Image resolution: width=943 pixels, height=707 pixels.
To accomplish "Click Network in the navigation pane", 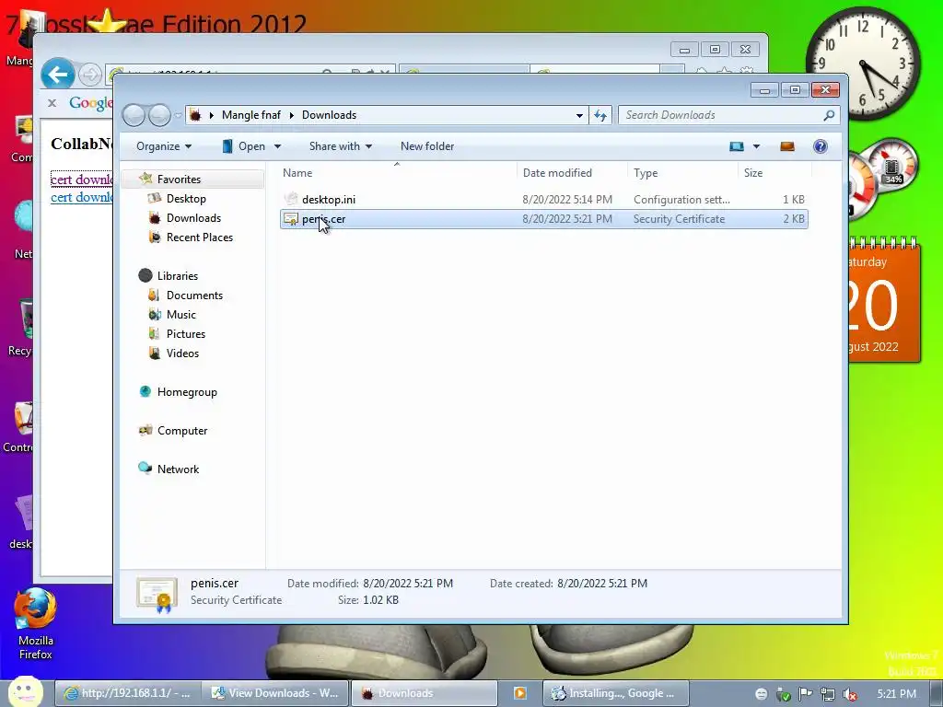I will [178, 469].
